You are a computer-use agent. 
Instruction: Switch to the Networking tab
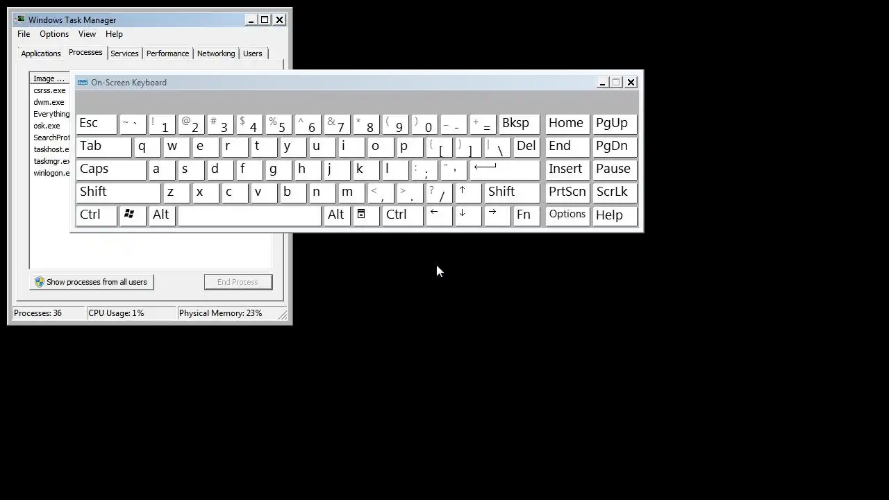point(216,53)
